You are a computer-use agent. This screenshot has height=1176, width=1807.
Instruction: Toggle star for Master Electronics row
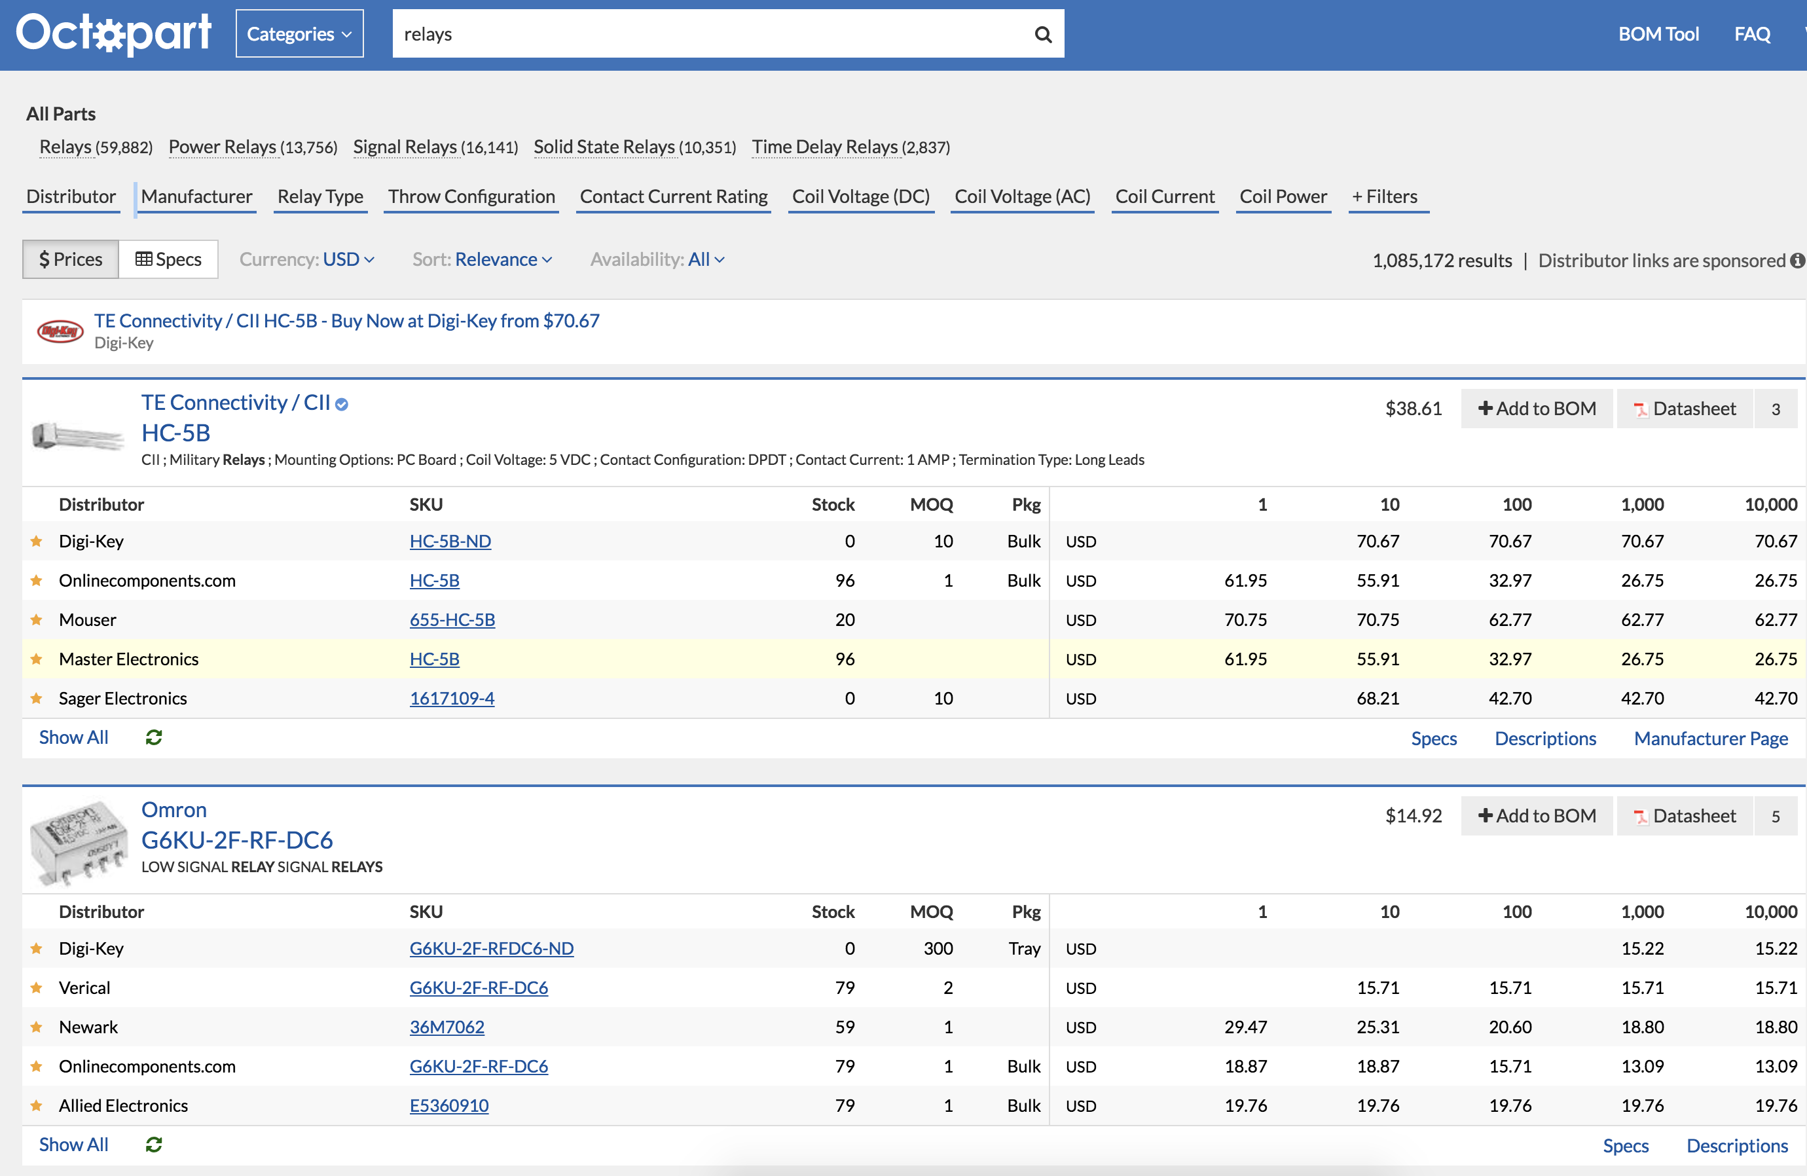coord(37,659)
